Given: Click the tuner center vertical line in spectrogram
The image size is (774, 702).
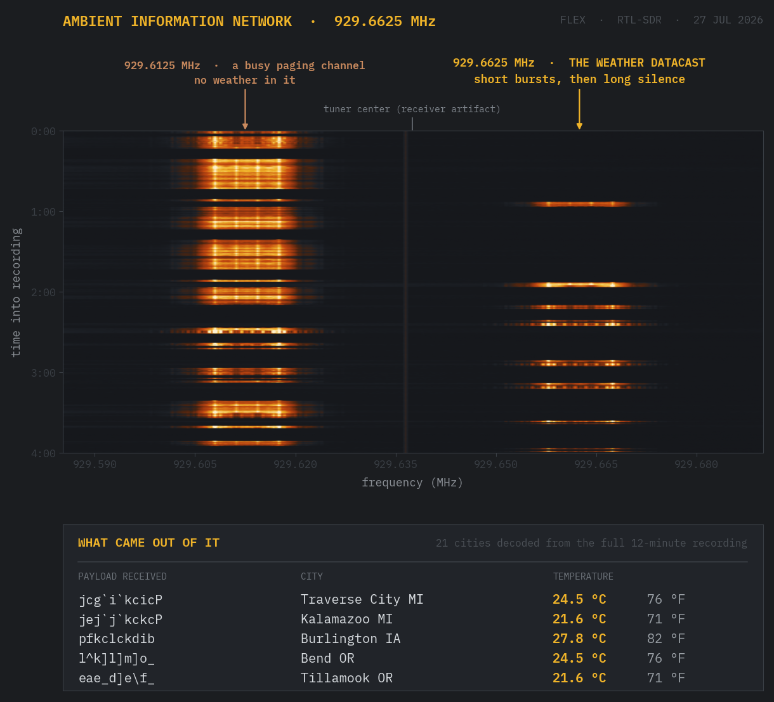Looking at the screenshot, I should click(406, 292).
